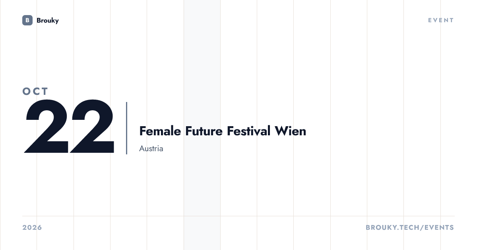Click the horizontal footer divider line
This screenshot has width=477, height=250.
pos(238,216)
